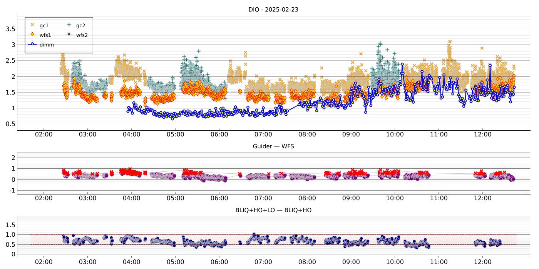This screenshot has width=539, height=269.
Task: Click the 03:00 tick under the Guider — WFS plot
Action: pos(87,198)
